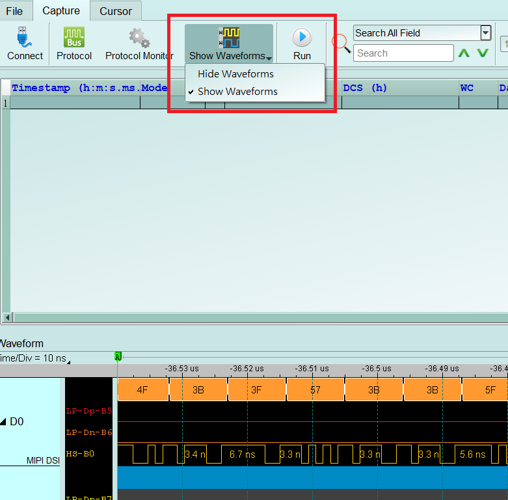The width and height of the screenshot is (508, 500).
Task: Click the LP-Dn-B6 signal label
Action: coord(88,432)
